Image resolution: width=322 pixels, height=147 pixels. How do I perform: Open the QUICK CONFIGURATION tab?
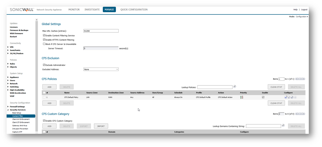click(x=134, y=10)
